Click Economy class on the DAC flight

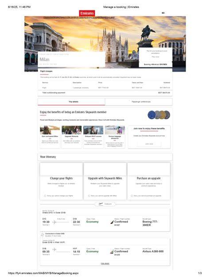coord(92,222)
